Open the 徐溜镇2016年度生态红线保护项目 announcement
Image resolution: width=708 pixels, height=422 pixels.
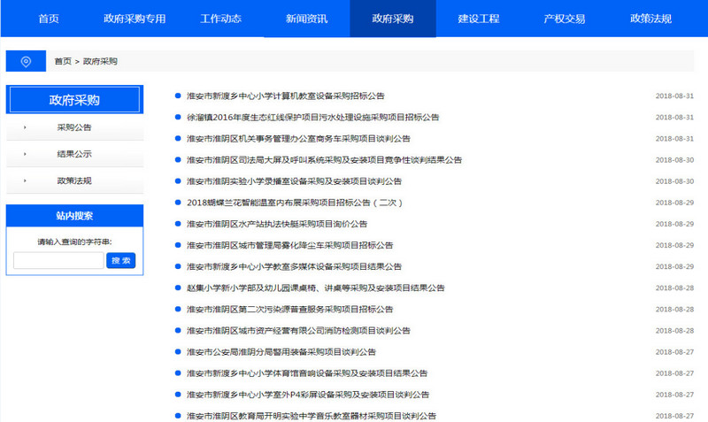click(x=312, y=117)
